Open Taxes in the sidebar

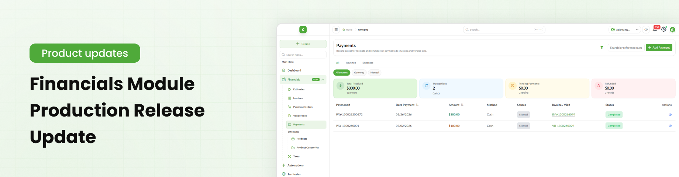pos(296,156)
